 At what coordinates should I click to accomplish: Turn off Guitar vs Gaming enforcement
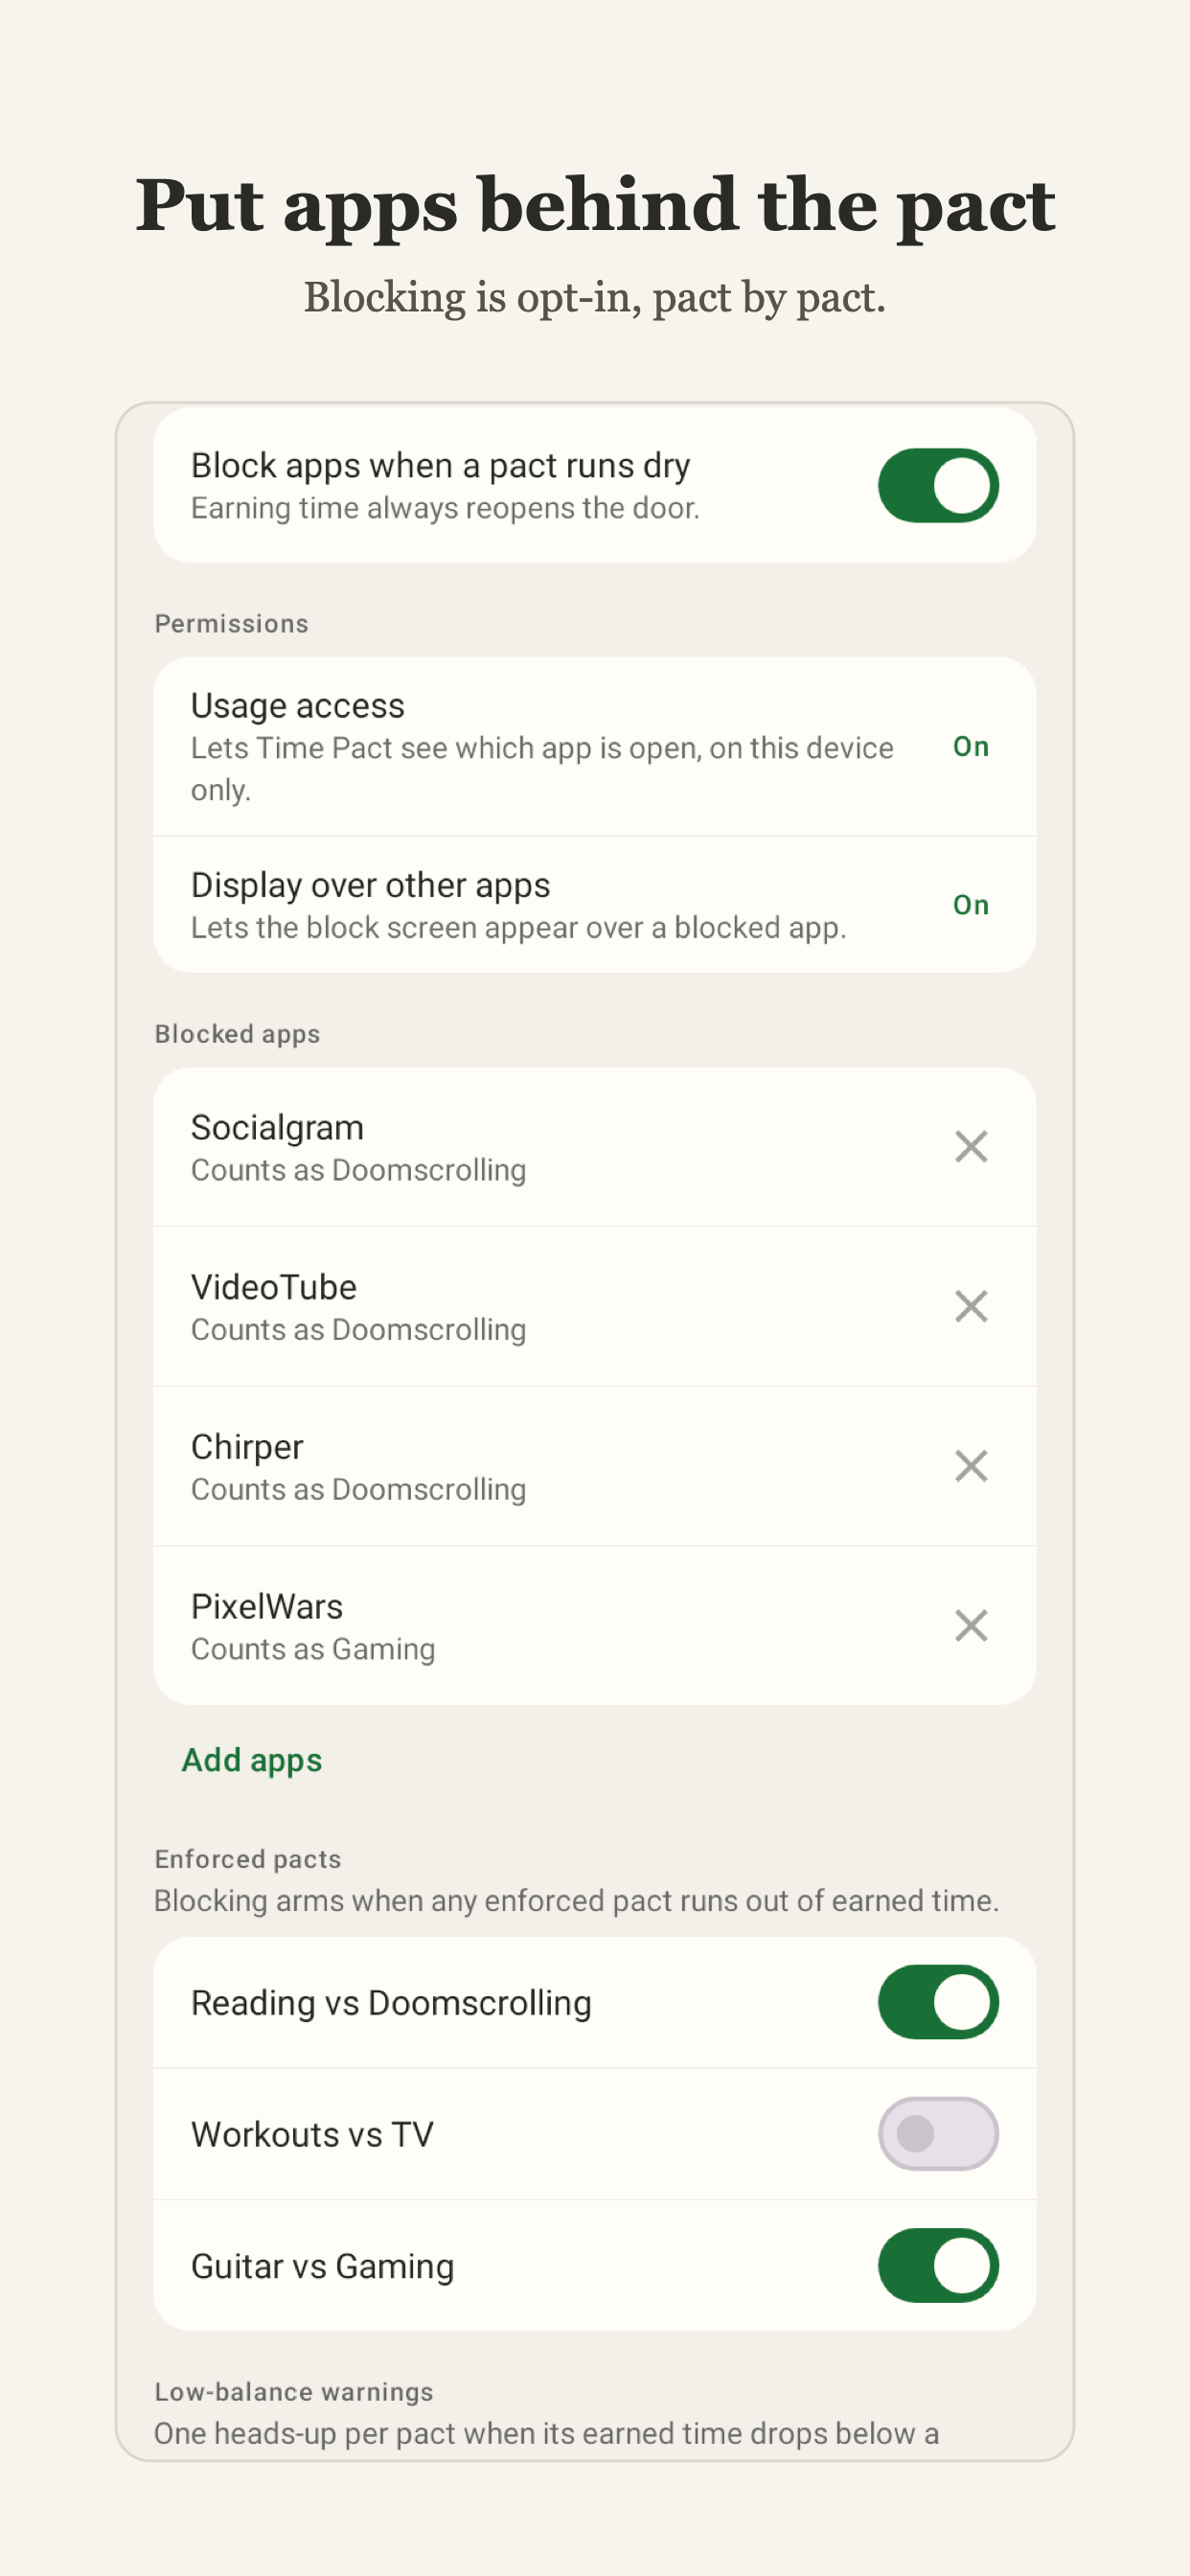pyautogui.click(x=938, y=2265)
